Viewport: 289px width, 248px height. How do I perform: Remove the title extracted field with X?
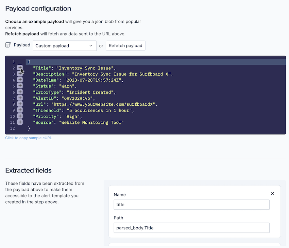click(x=272, y=193)
